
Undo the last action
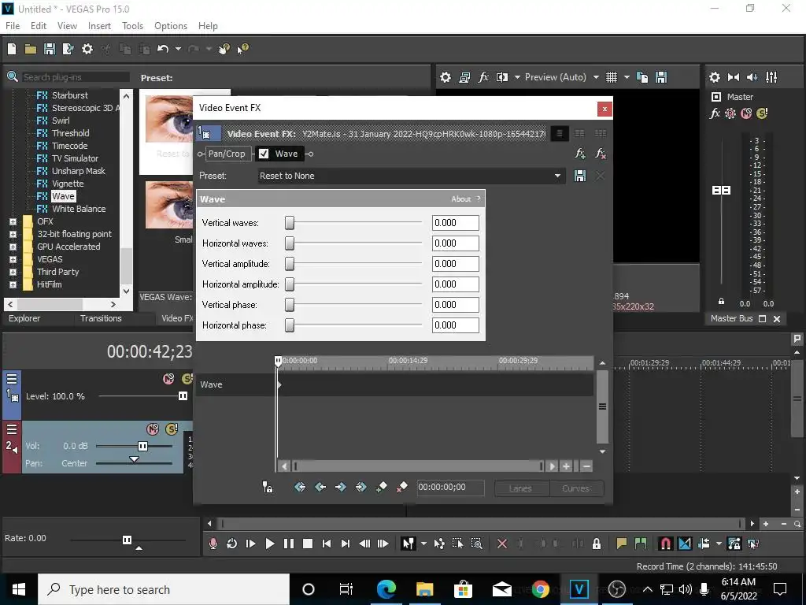pyautogui.click(x=163, y=49)
